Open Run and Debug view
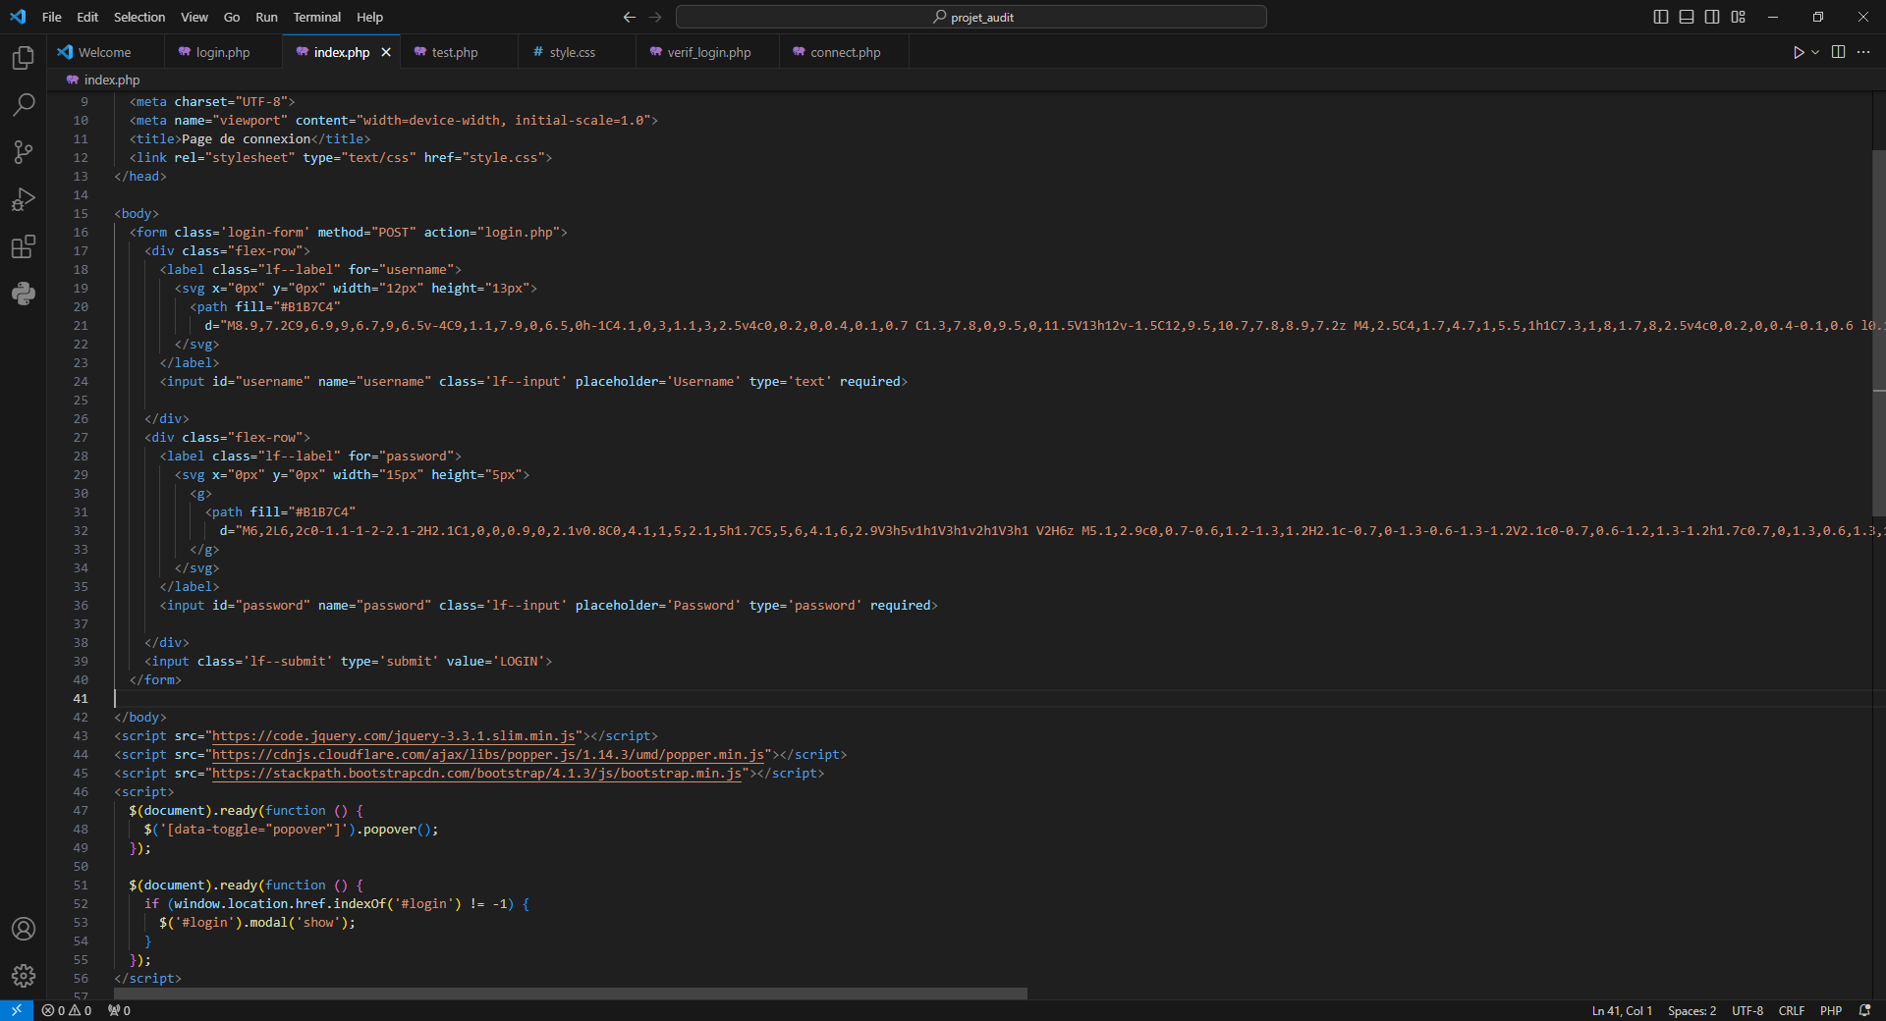Screen dimensions: 1886x1021 coord(24,199)
